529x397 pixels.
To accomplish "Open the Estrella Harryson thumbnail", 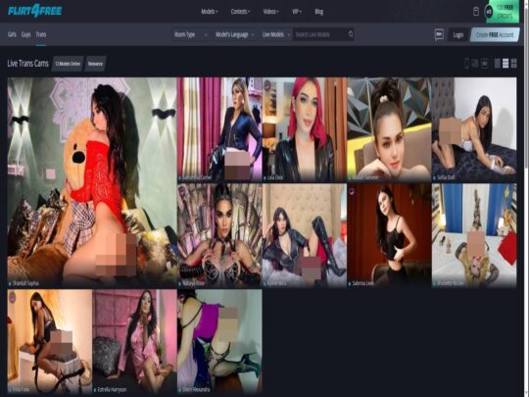I will (134, 341).
